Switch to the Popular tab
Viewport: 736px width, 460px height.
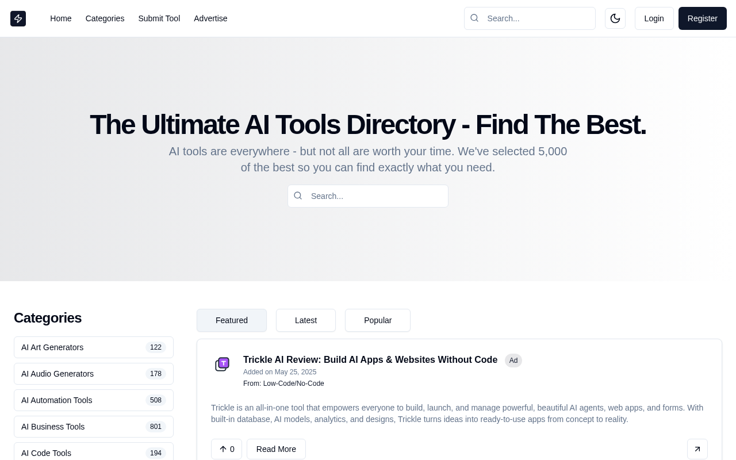[378, 320]
